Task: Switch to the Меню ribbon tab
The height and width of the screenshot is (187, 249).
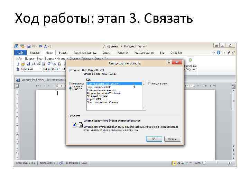Action: pos(49,53)
